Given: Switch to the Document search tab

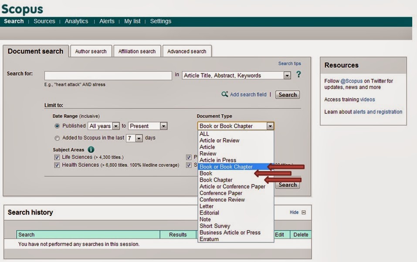Looking at the screenshot, I should [x=36, y=51].
